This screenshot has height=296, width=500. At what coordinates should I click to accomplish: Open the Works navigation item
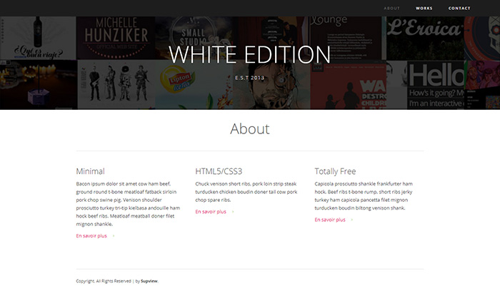pyautogui.click(x=424, y=9)
